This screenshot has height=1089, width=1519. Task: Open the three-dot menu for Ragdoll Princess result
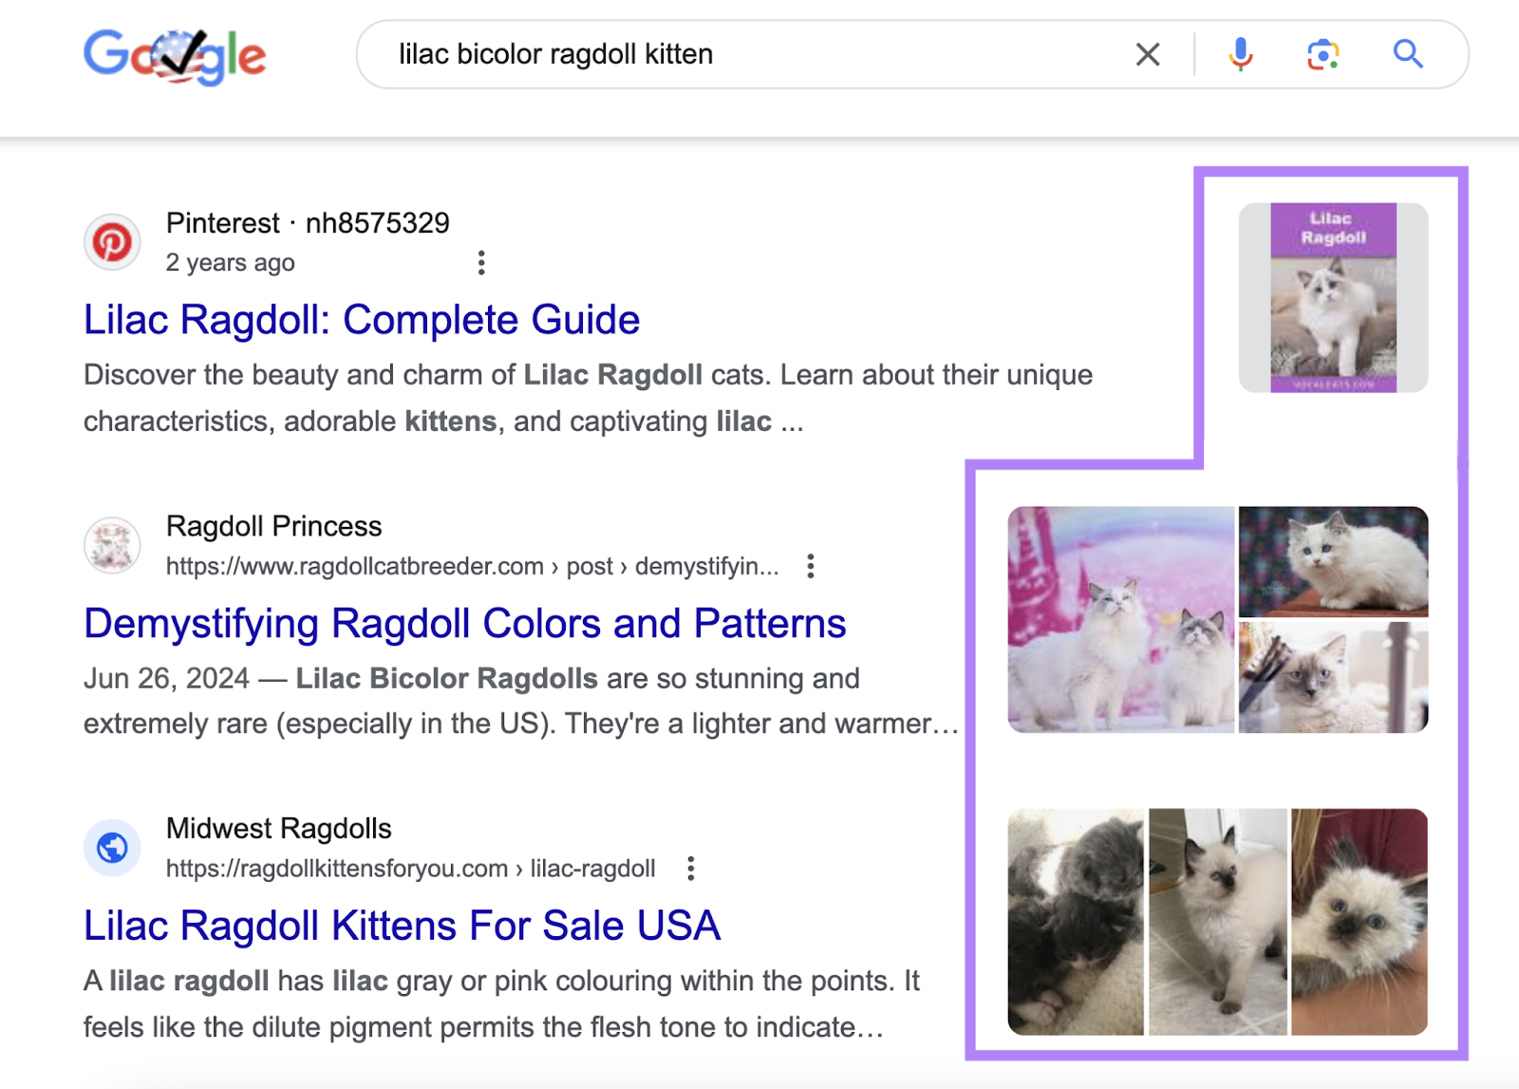(811, 566)
